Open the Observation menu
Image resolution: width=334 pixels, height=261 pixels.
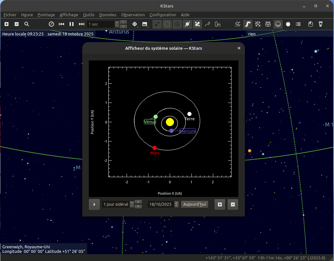133,15
